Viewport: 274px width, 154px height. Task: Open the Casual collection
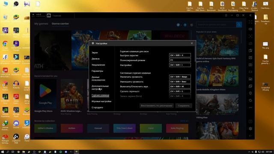coord(98,128)
